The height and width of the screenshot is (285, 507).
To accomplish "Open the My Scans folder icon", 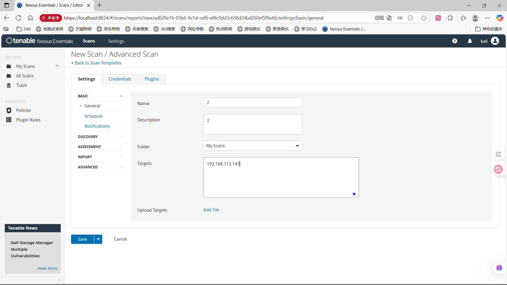I will (9, 66).
